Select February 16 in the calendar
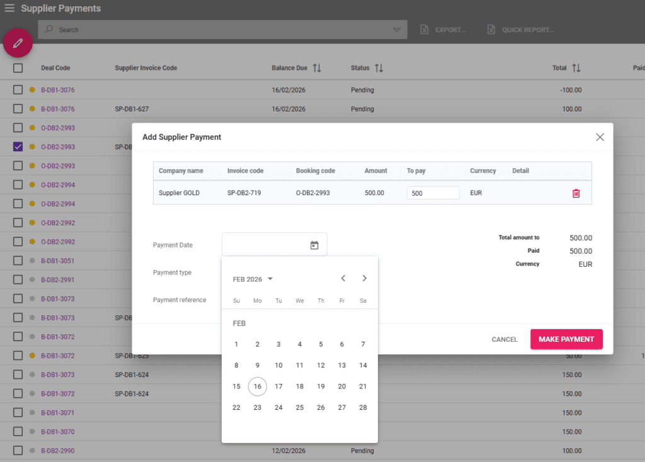 pyautogui.click(x=257, y=386)
